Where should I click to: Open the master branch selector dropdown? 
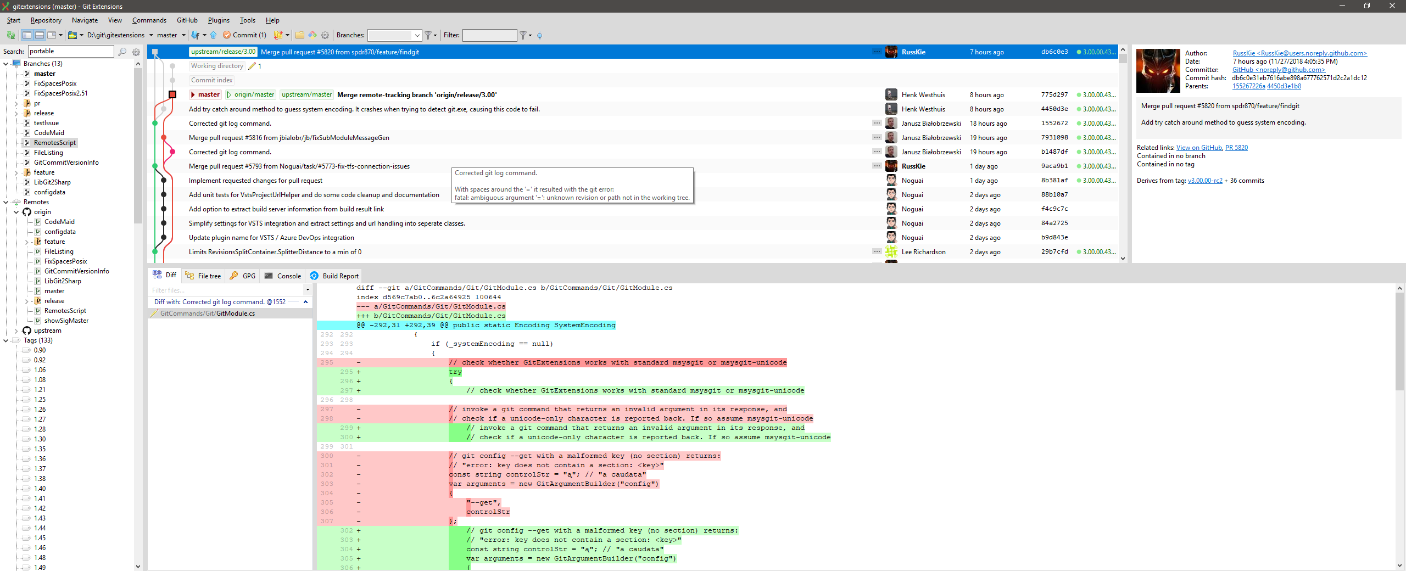(x=183, y=35)
